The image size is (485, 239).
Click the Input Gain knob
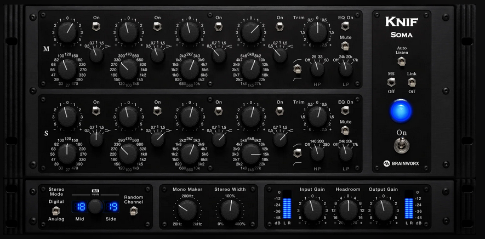(x=313, y=210)
